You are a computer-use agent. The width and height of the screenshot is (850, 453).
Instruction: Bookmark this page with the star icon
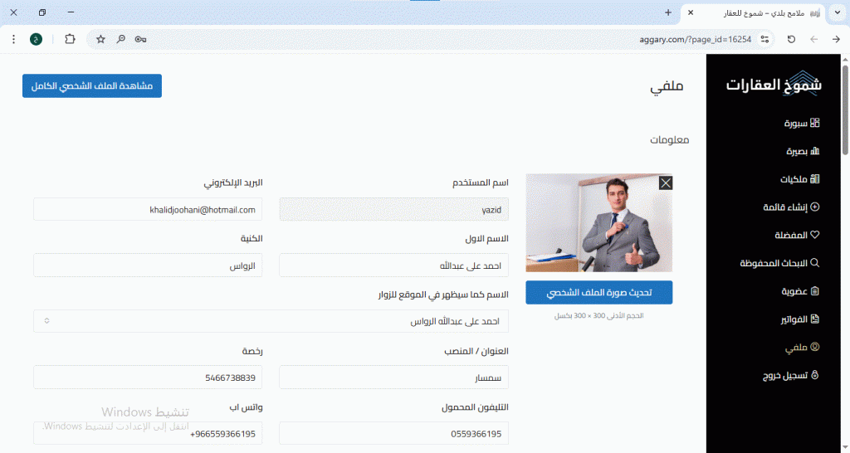[x=100, y=39]
